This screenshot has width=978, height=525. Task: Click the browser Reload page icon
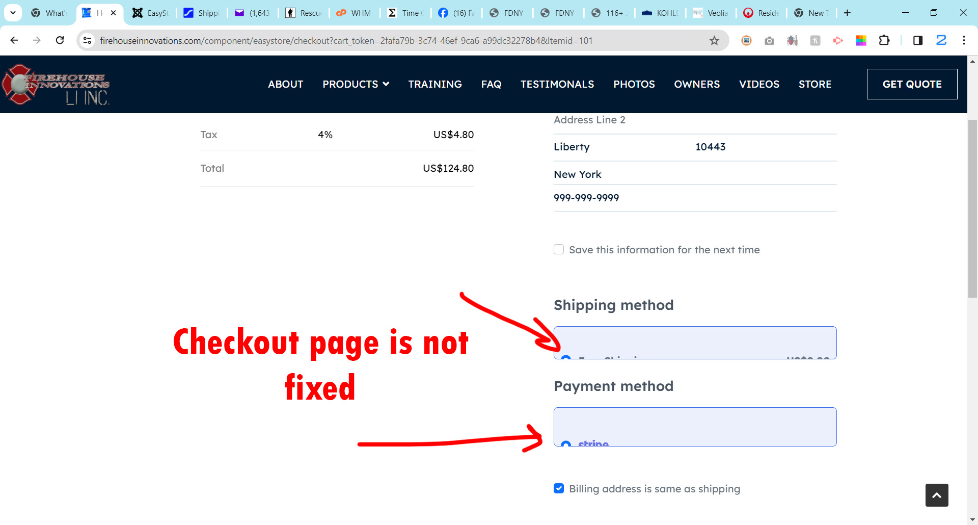[x=60, y=40]
